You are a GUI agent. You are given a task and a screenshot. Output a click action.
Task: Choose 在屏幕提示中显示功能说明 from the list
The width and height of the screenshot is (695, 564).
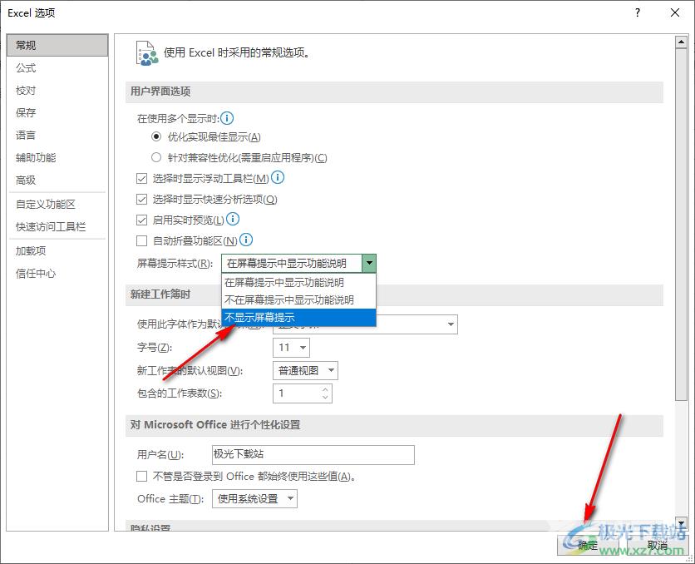point(298,283)
